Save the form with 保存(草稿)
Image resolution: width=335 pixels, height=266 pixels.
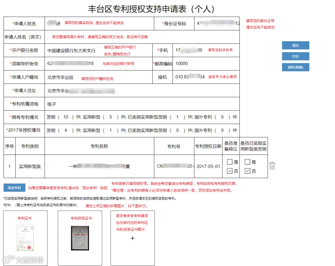coord(296,67)
